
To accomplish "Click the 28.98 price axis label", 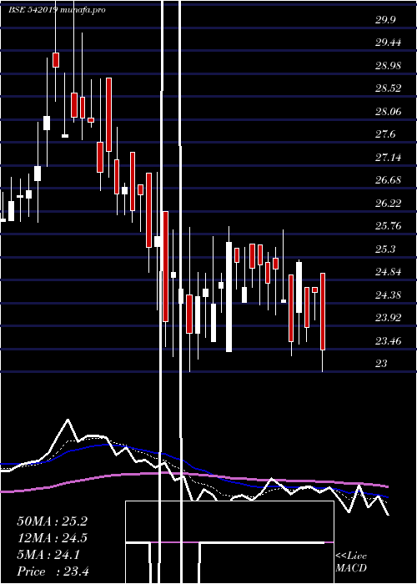I will point(388,66).
